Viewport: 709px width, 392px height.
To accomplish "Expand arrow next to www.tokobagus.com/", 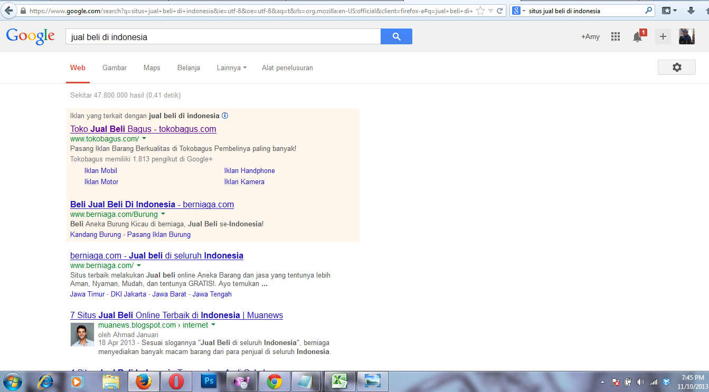I will point(144,139).
